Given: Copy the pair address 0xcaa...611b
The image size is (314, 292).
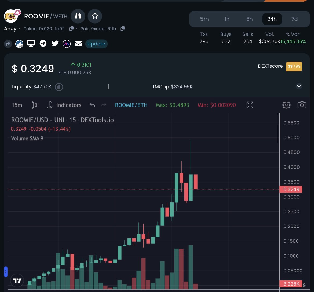Looking at the screenshot, I should 123,29.
